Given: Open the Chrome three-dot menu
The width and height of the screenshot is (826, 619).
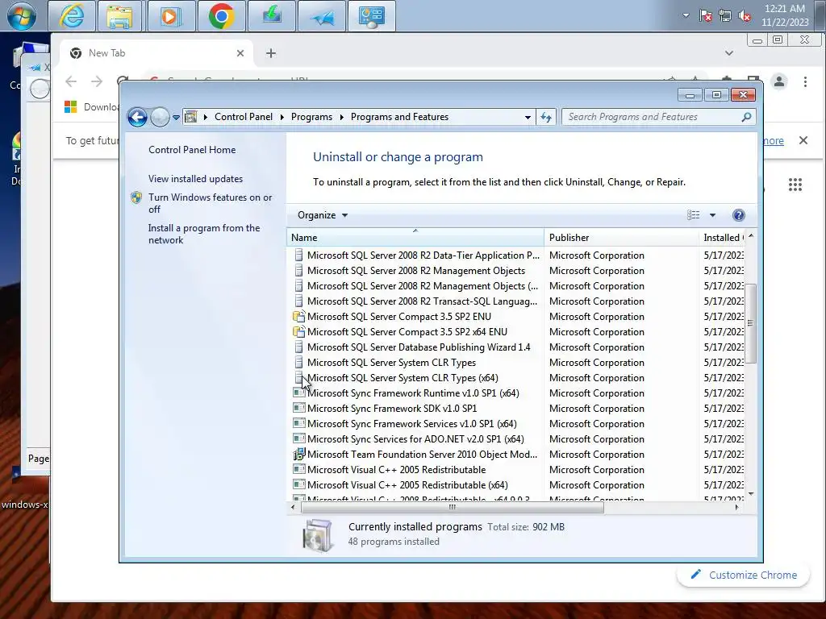Looking at the screenshot, I should (805, 81).
